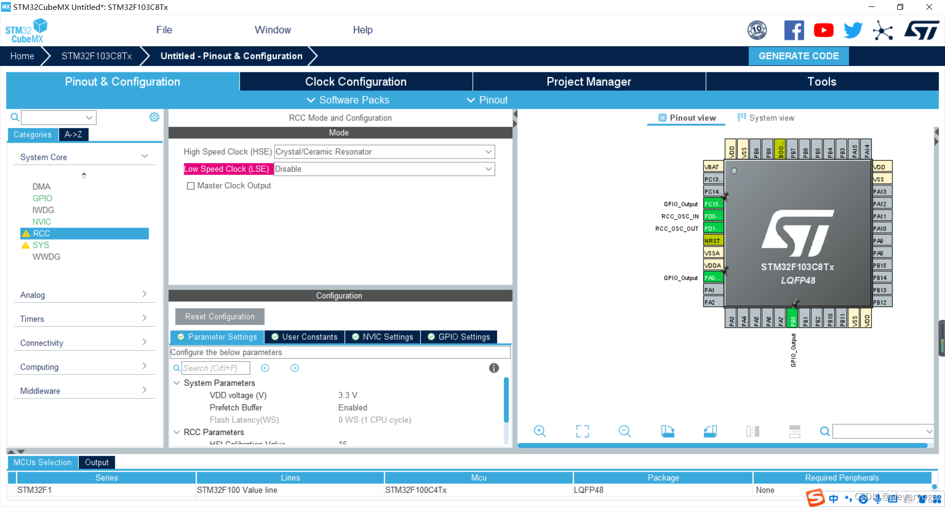Click the BOOT0 pin on chip

tap(780, 149)
